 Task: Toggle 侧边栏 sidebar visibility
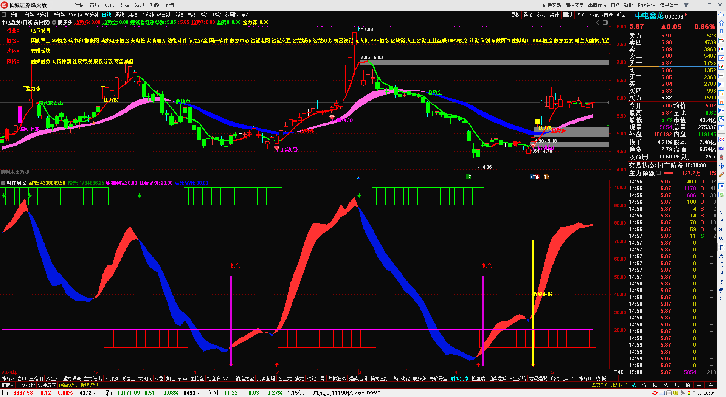click(x=618, y=385)
